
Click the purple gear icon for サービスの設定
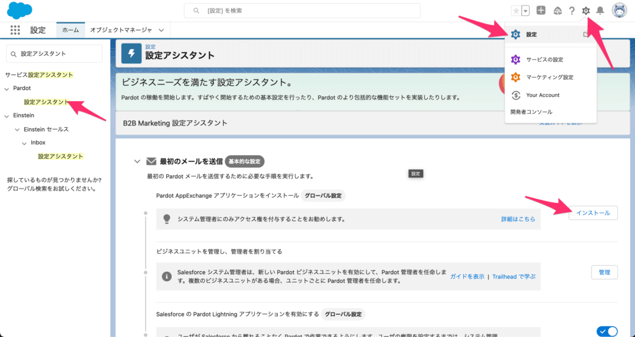coord(515,60)
